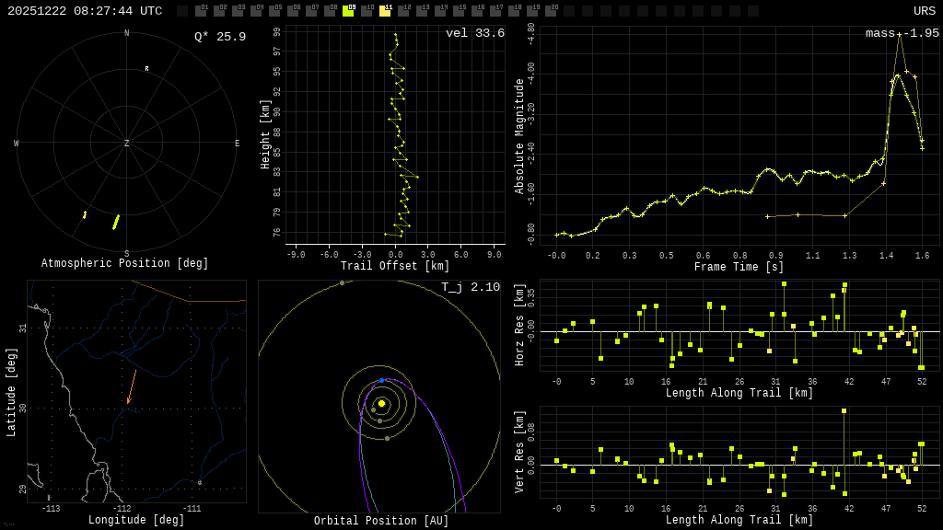
Task: Click the Atmospheric Position plot title
Action: tap(125, 264)
